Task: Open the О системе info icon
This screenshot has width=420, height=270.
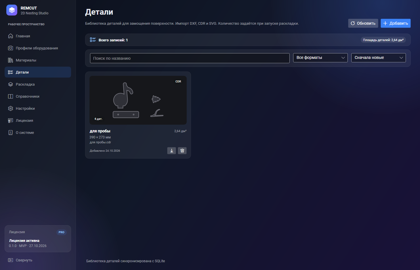Action: tap(11, 132)
